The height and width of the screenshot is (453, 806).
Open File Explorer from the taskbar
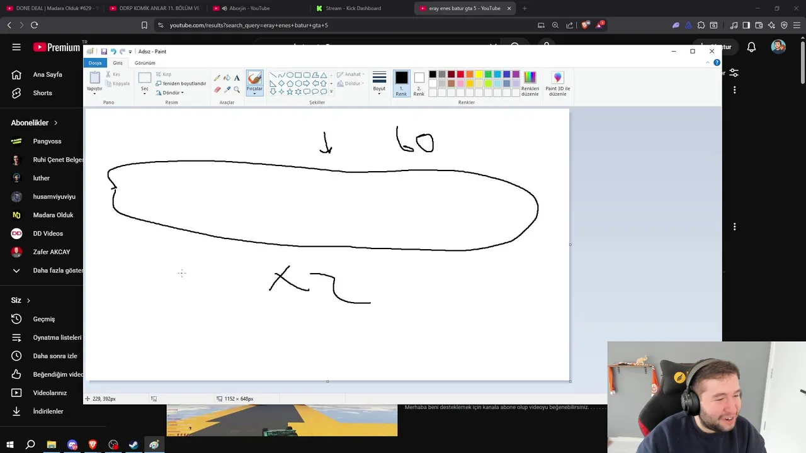(52, 445)
